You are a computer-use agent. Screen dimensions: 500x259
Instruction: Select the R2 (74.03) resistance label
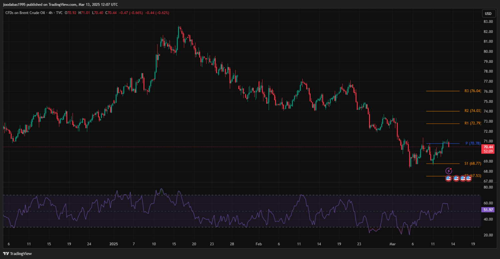(473, 111)
